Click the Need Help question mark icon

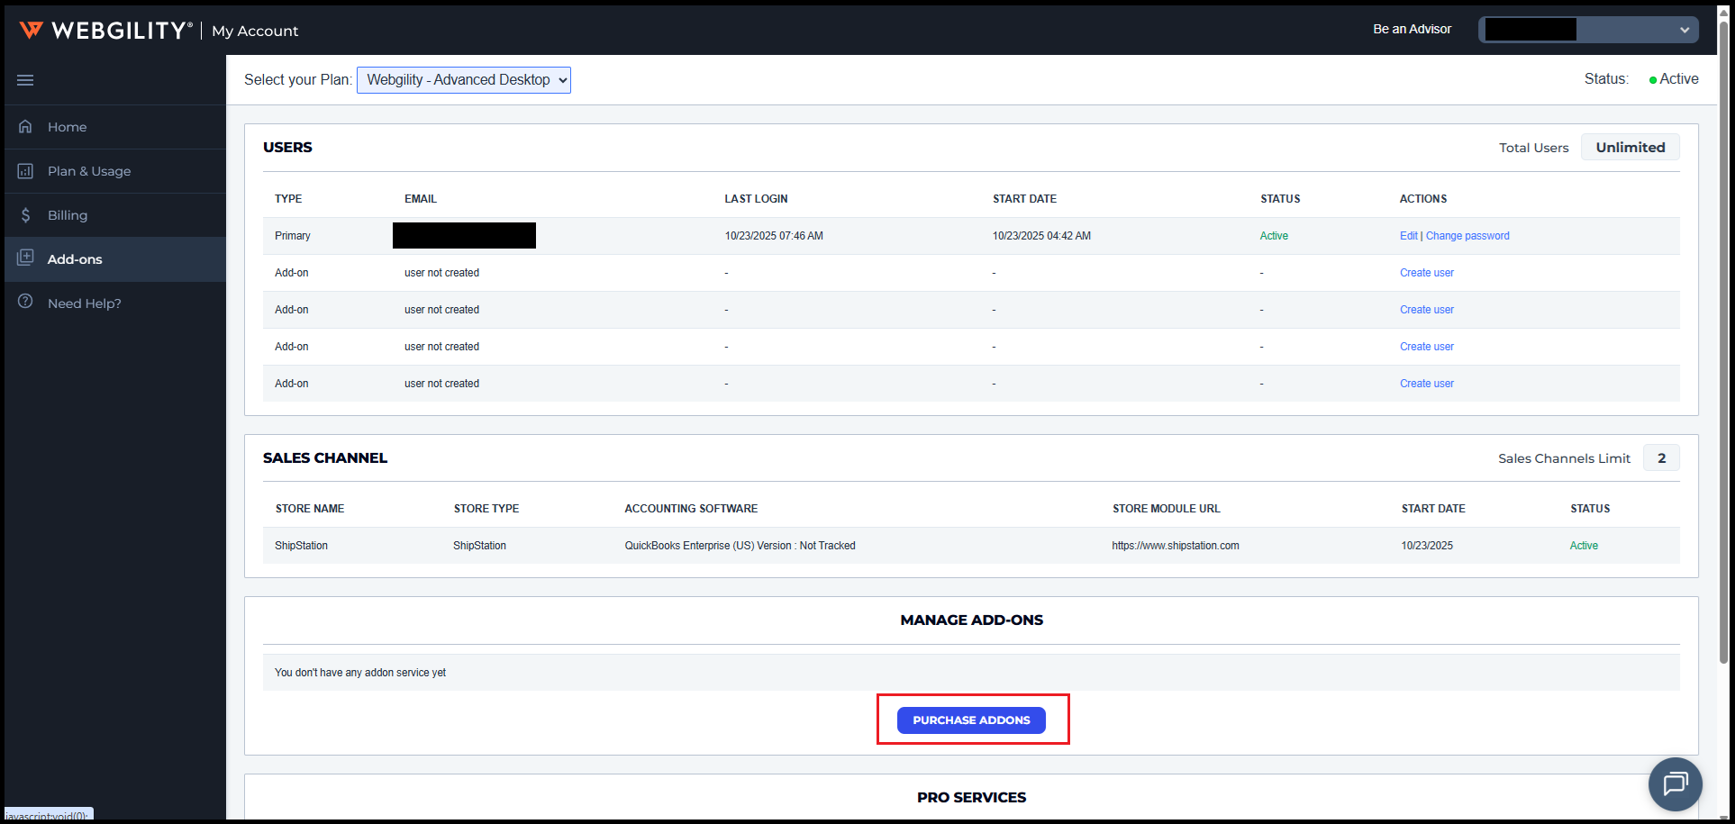tap(25, 303)
